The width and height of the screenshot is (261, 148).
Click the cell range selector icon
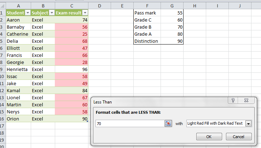(168, 123)
